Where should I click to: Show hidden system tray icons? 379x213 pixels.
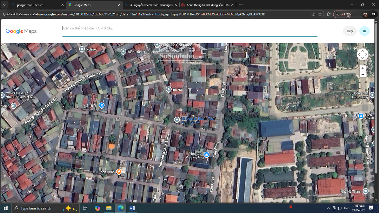[x=328, y=208]
